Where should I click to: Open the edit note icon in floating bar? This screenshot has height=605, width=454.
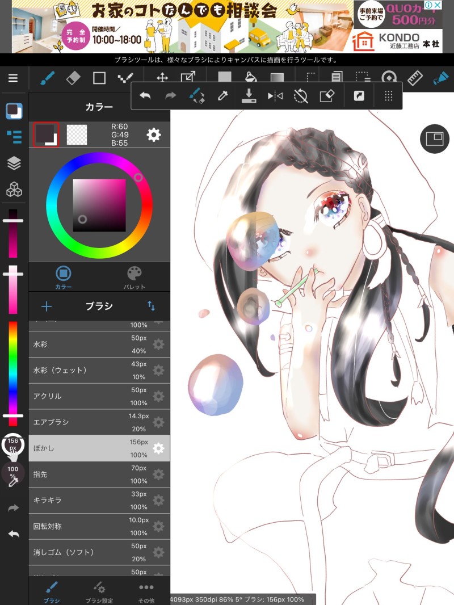point(327,96)
